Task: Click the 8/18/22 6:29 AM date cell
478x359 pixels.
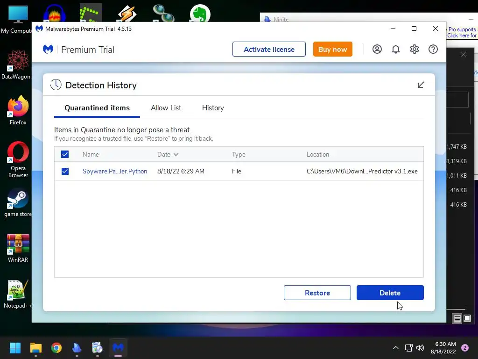Action: (181, 171)
